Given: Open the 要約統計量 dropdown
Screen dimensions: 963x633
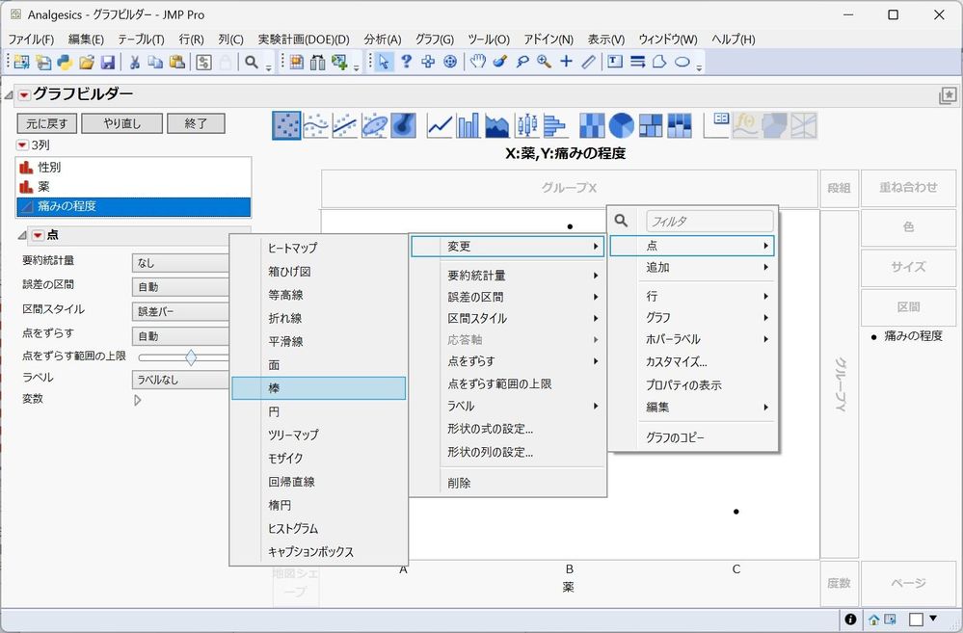Looking at the screenshot, I should pyautogui.click(x=179, y=262).
